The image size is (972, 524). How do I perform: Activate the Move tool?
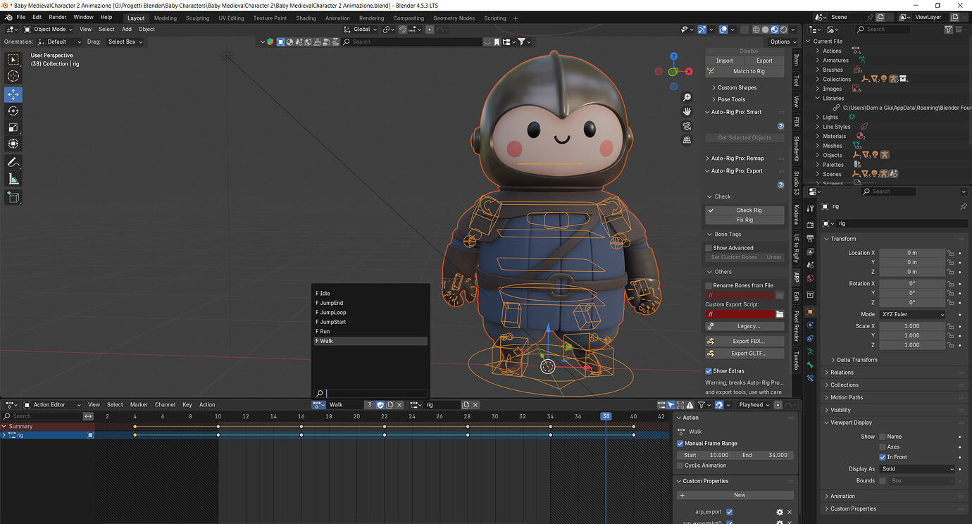coord(13,94)
